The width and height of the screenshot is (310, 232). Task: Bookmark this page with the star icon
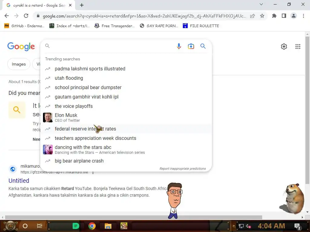tap(262, 16)
